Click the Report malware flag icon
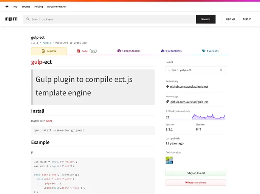 [x=186, y=183]
